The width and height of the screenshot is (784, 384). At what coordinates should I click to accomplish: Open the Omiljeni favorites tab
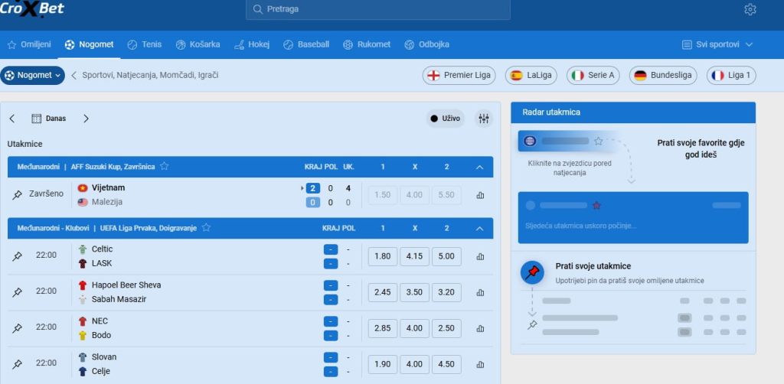pyautogui.click(x=29, y=44)
